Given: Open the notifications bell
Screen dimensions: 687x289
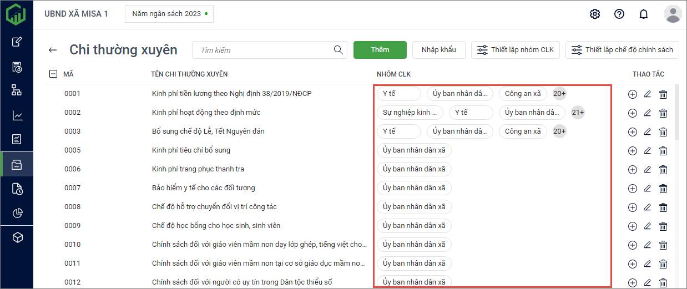Looking at the screenshot, I should pos(644,14).
